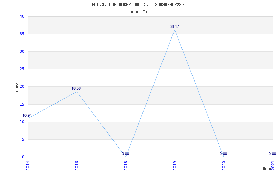Click the 35 y-axis tick label

22,34
